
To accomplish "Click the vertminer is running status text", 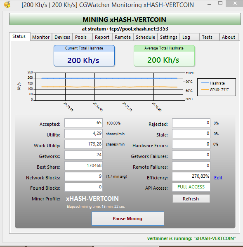I will [x=191, y=238].
